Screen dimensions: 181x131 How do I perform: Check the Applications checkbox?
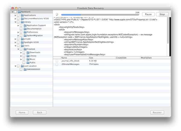click(x=18, y=15)
